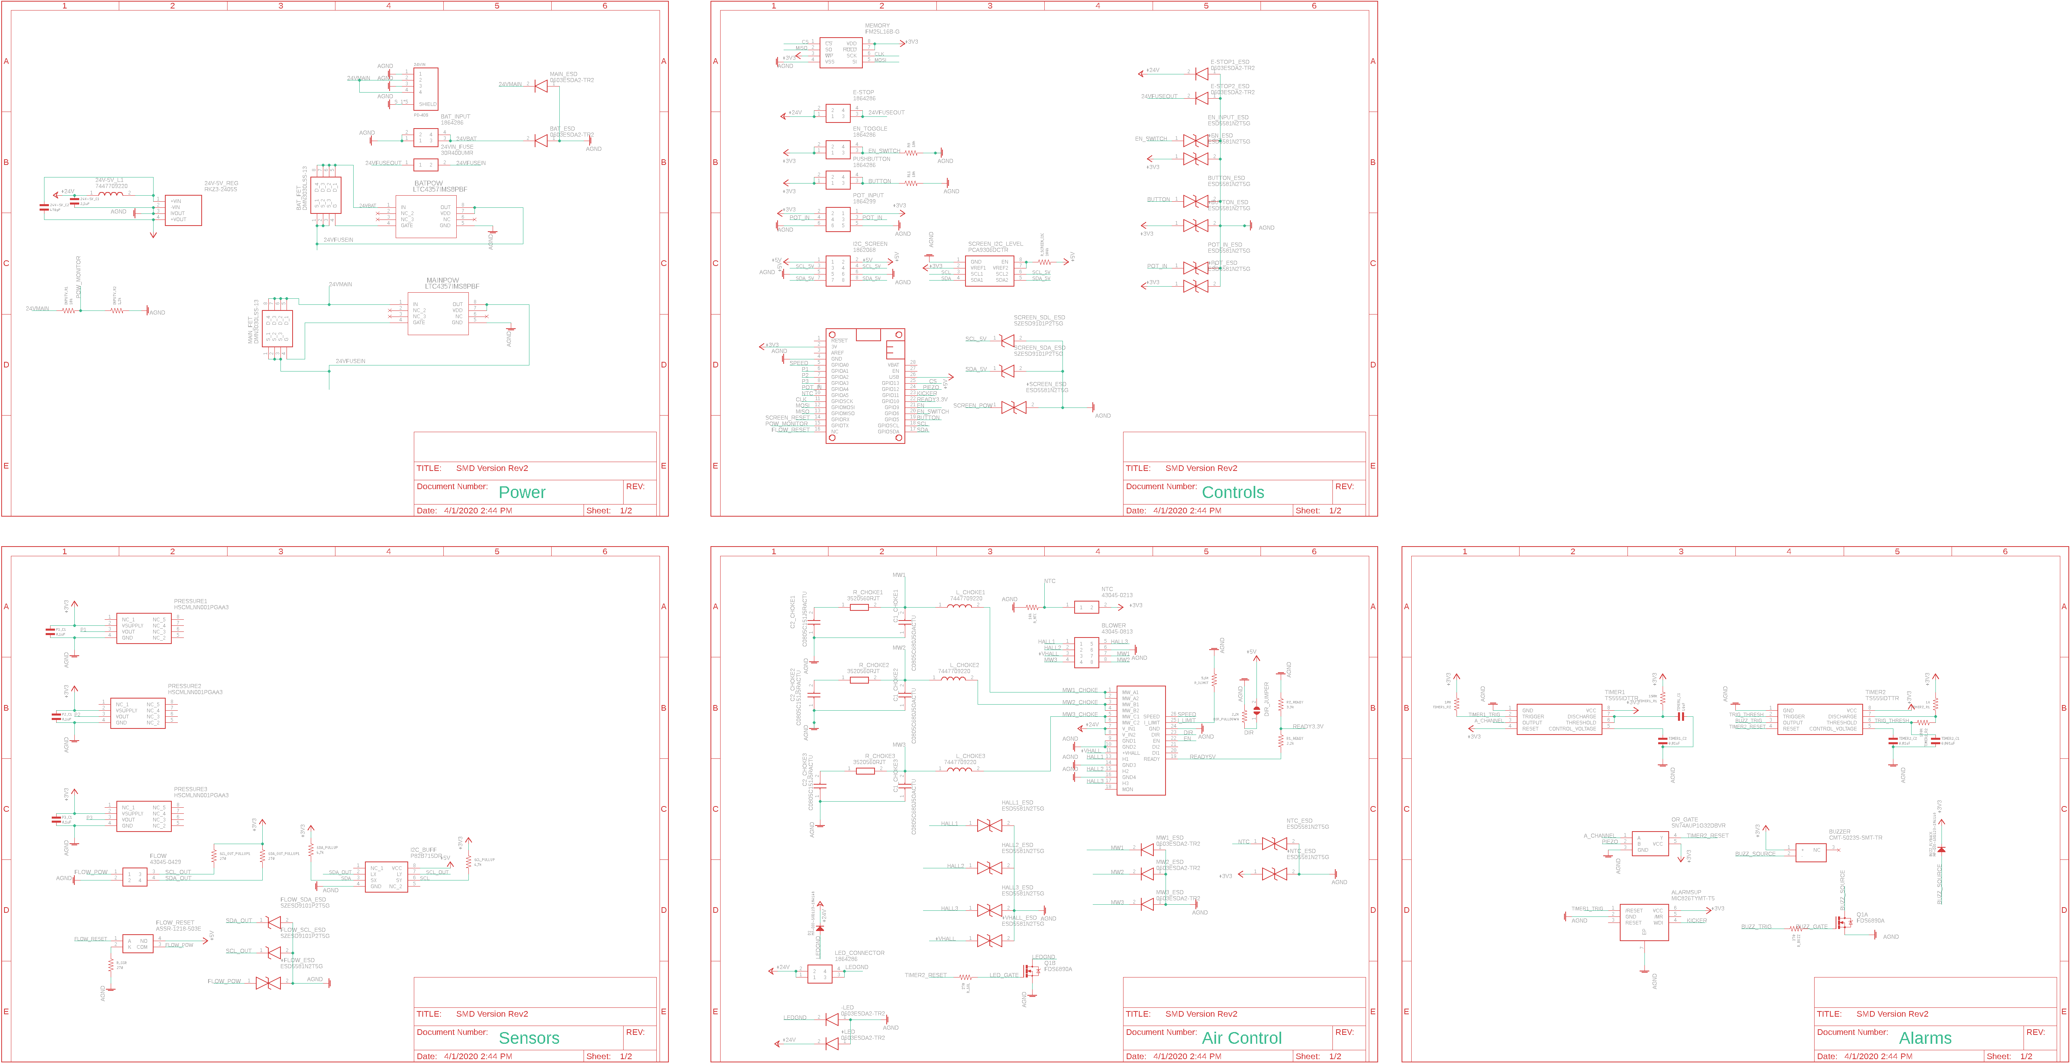
Task: Select the TIMER2 TS555IDTTR chip
Action: point(1819,719)
